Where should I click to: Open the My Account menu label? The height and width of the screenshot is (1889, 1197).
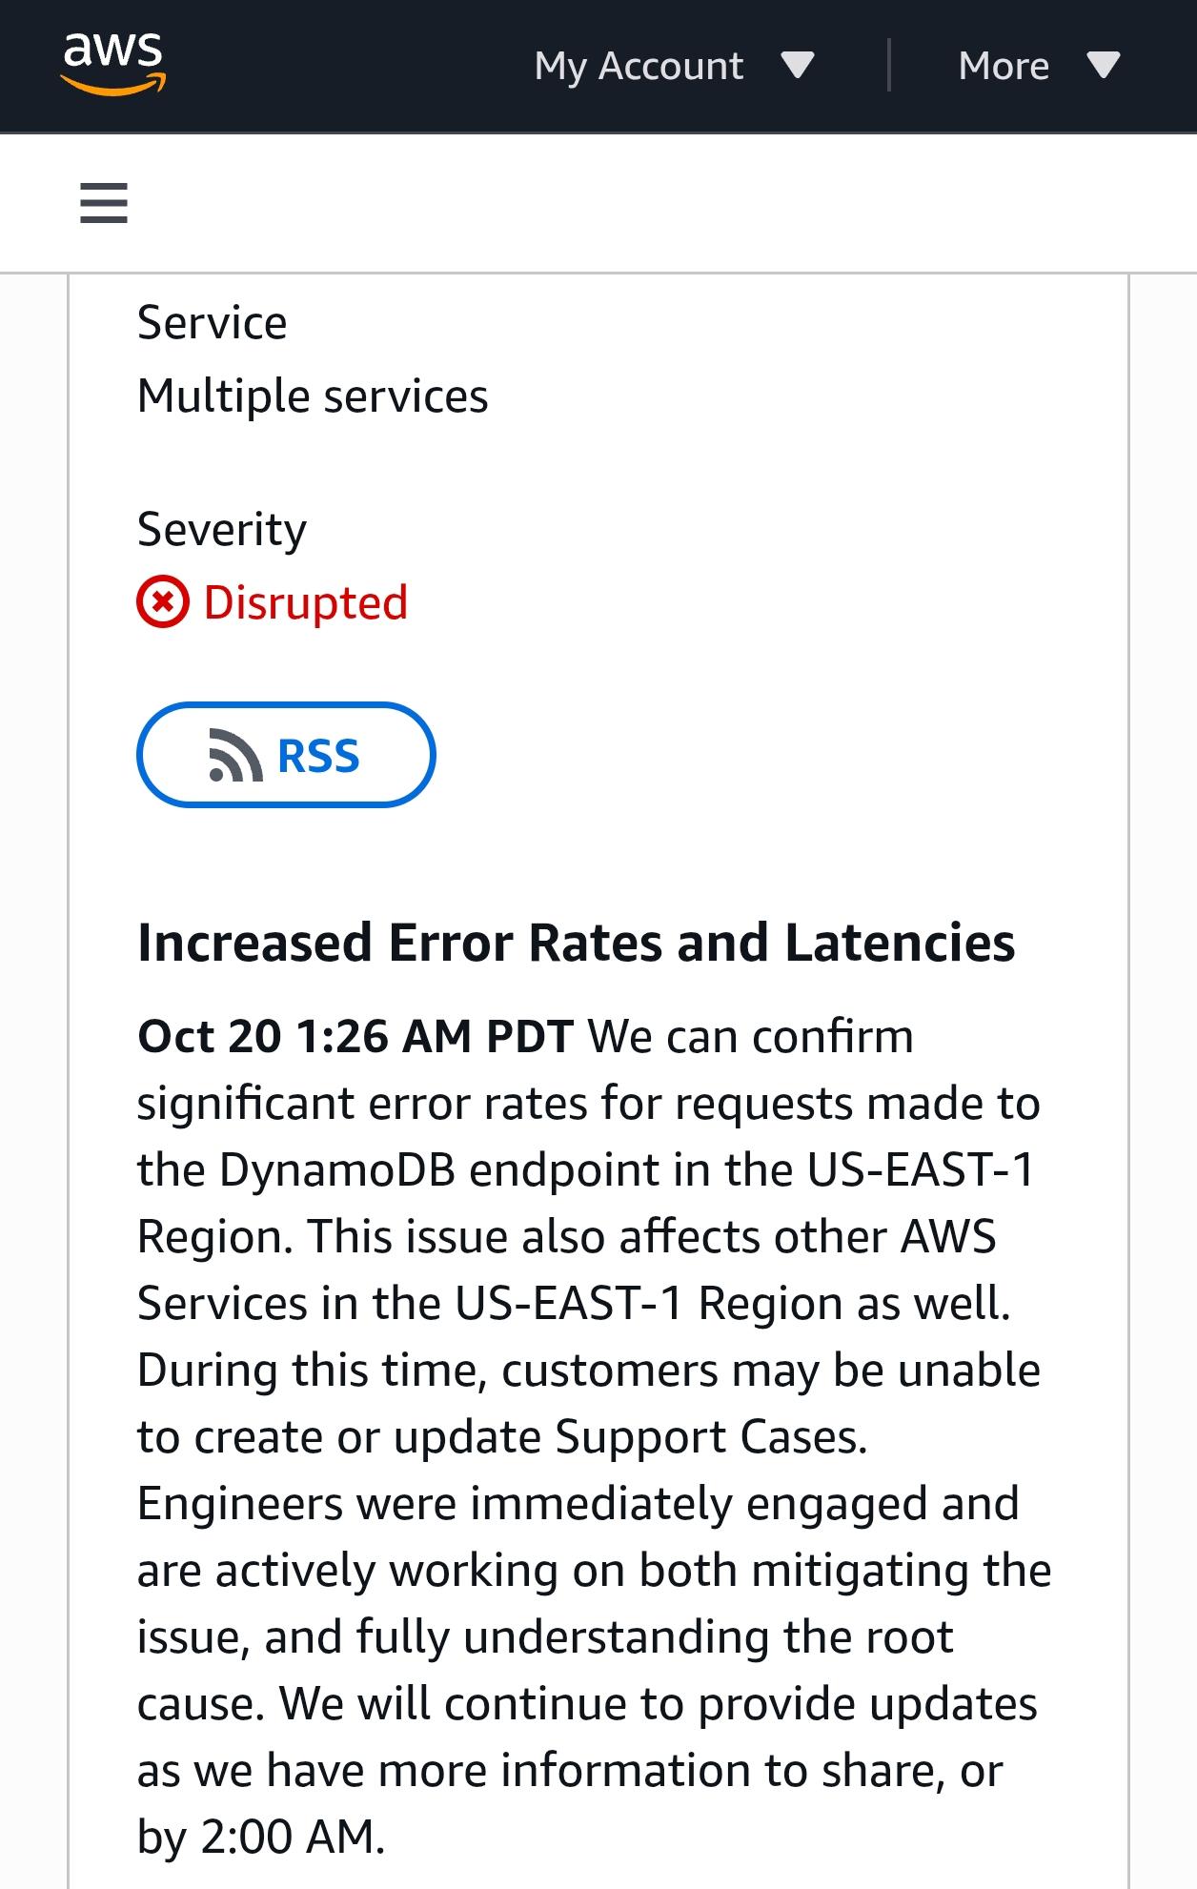[x=639, y=66]
